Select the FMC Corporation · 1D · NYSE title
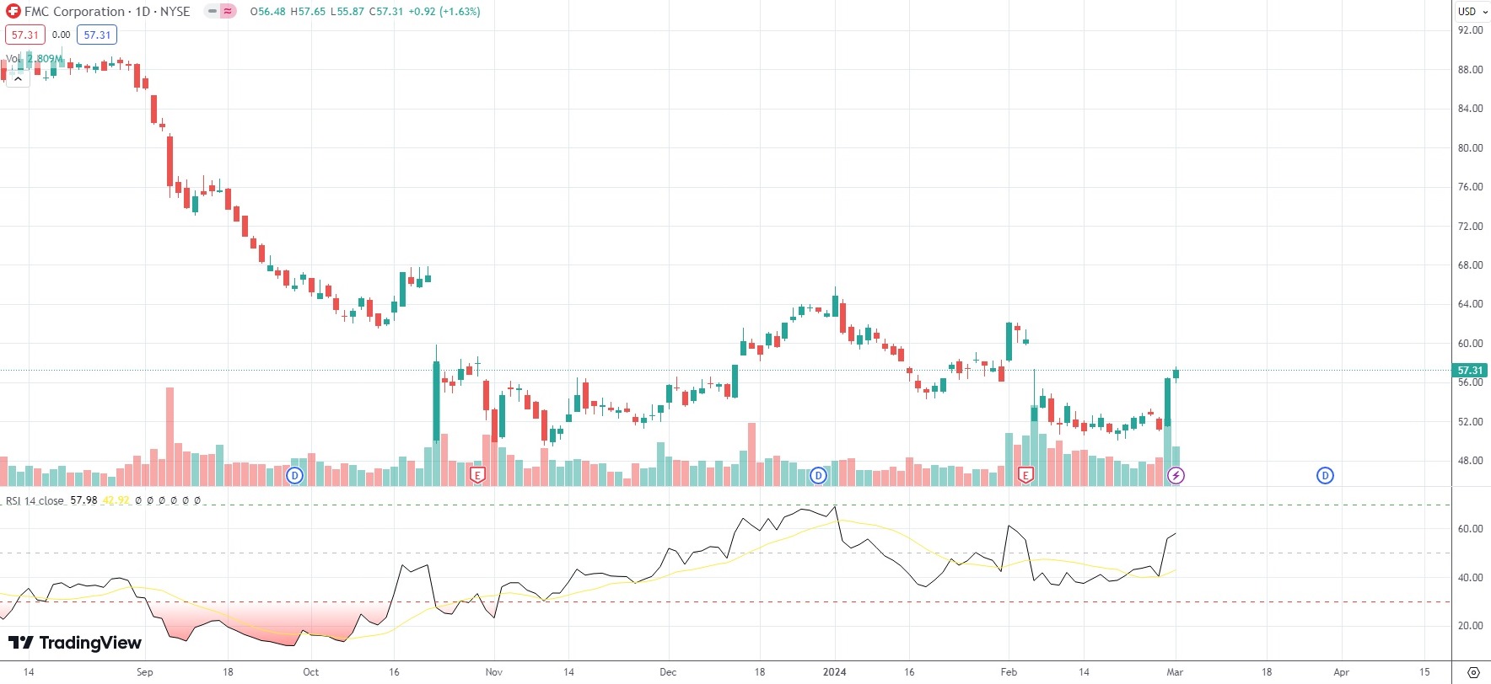 (107, 12)
